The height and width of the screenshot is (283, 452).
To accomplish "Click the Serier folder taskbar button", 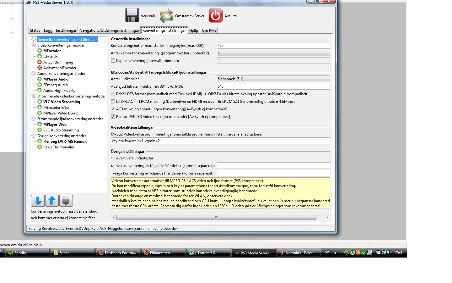I will (73, 252).
